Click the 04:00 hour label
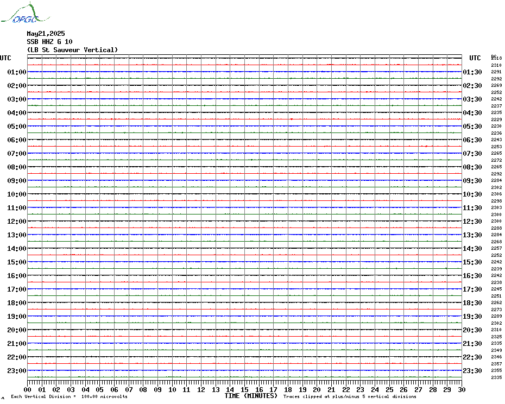 (17, 113)
